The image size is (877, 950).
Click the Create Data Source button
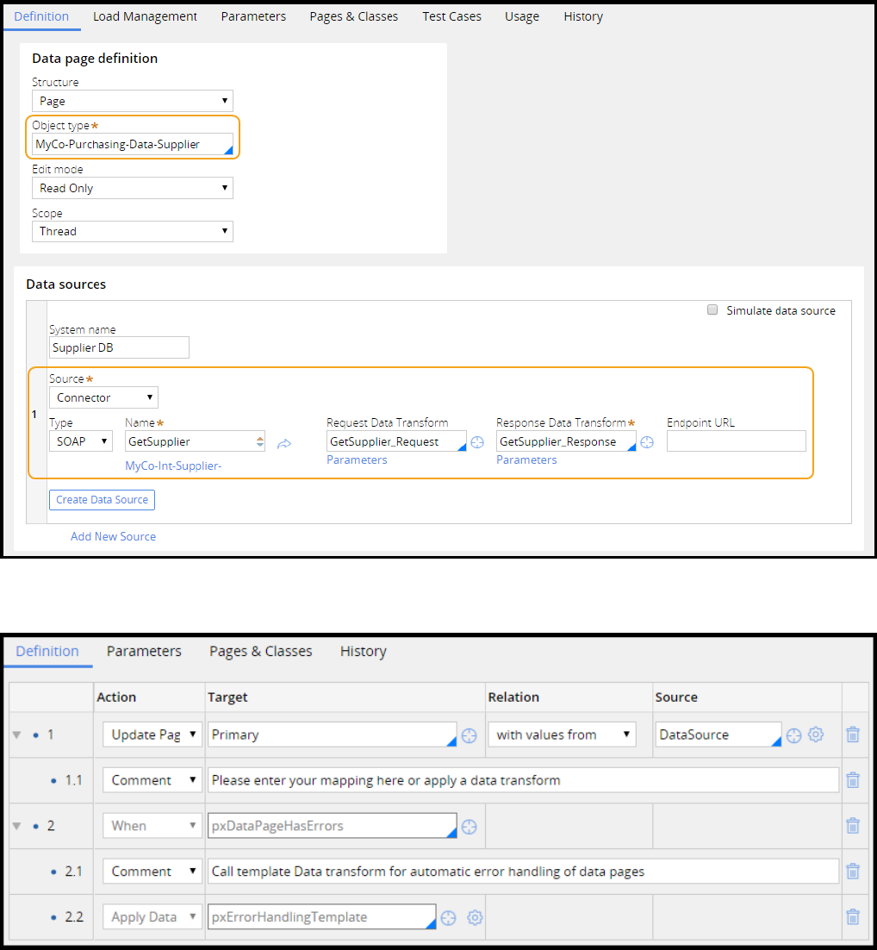click(102, 500)
